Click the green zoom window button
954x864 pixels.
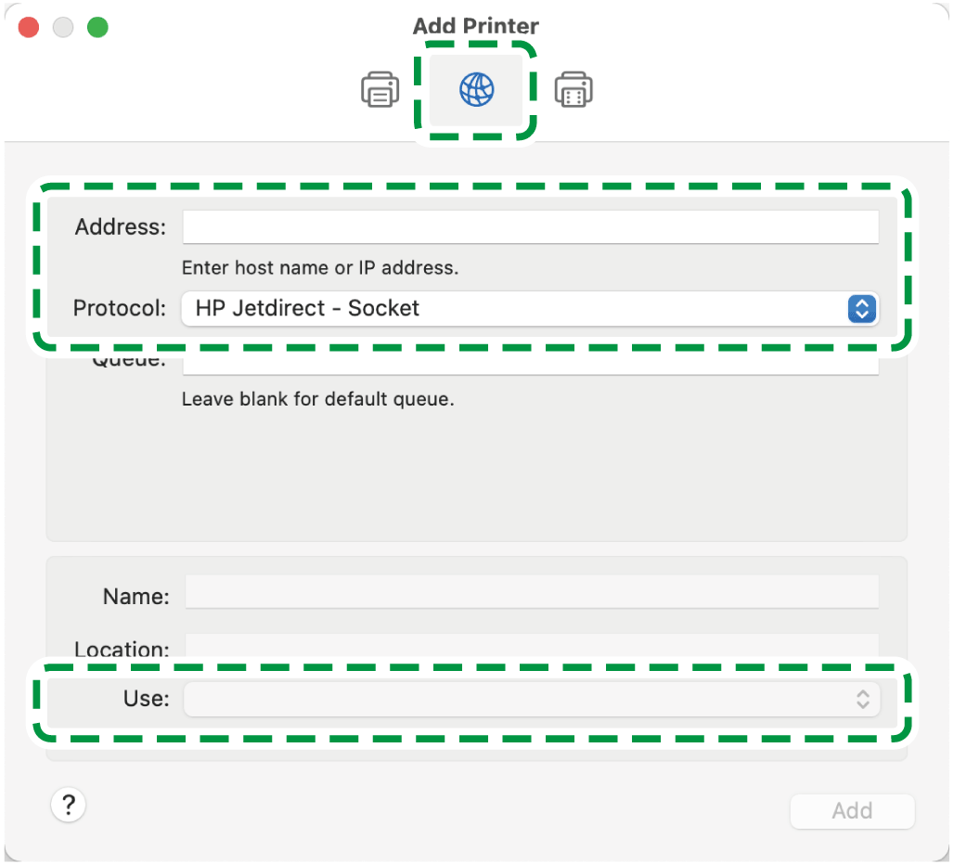coord(97,28)
